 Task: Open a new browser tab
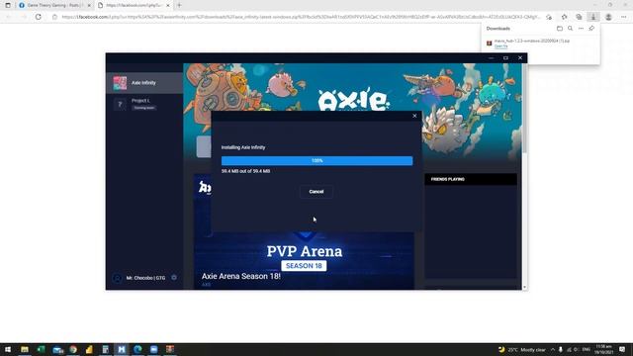[x=179, y=5]
